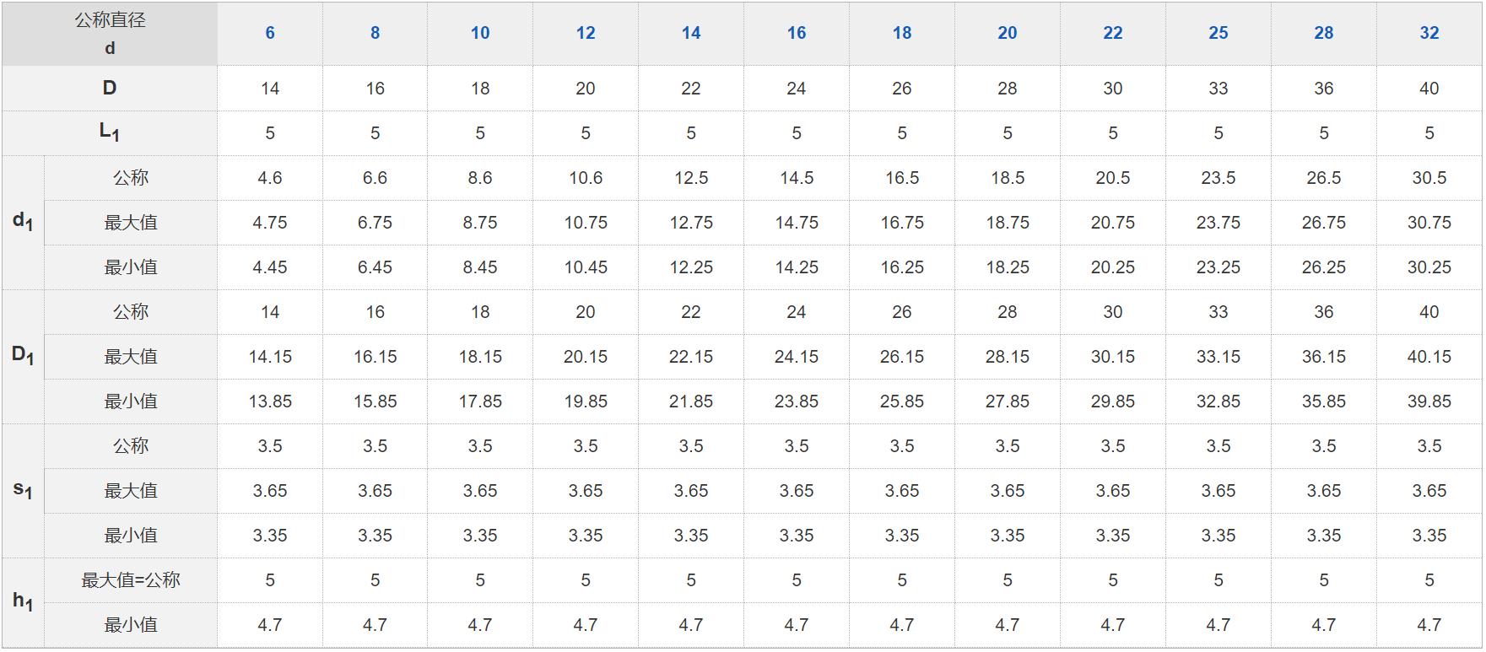
Task: Open the blue 25 diameter header link
Action: click(1218, 33)
